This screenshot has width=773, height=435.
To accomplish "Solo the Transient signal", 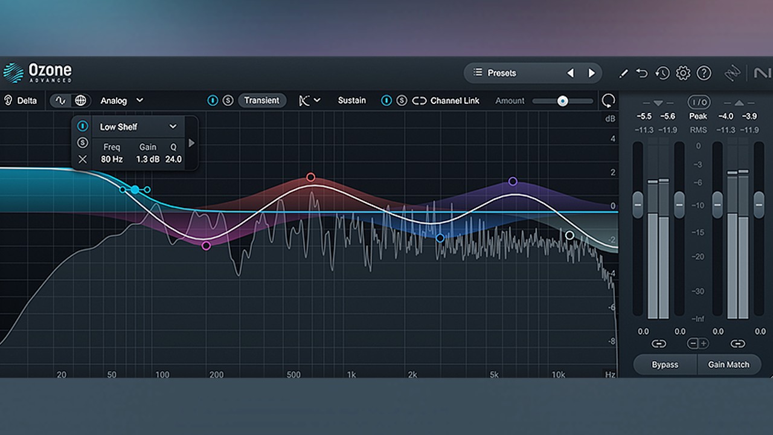I will (228, 100).
